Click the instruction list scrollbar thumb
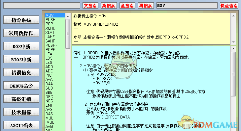Screen dimensions: 241x131 pyautogui.click(x=68, y=34)
